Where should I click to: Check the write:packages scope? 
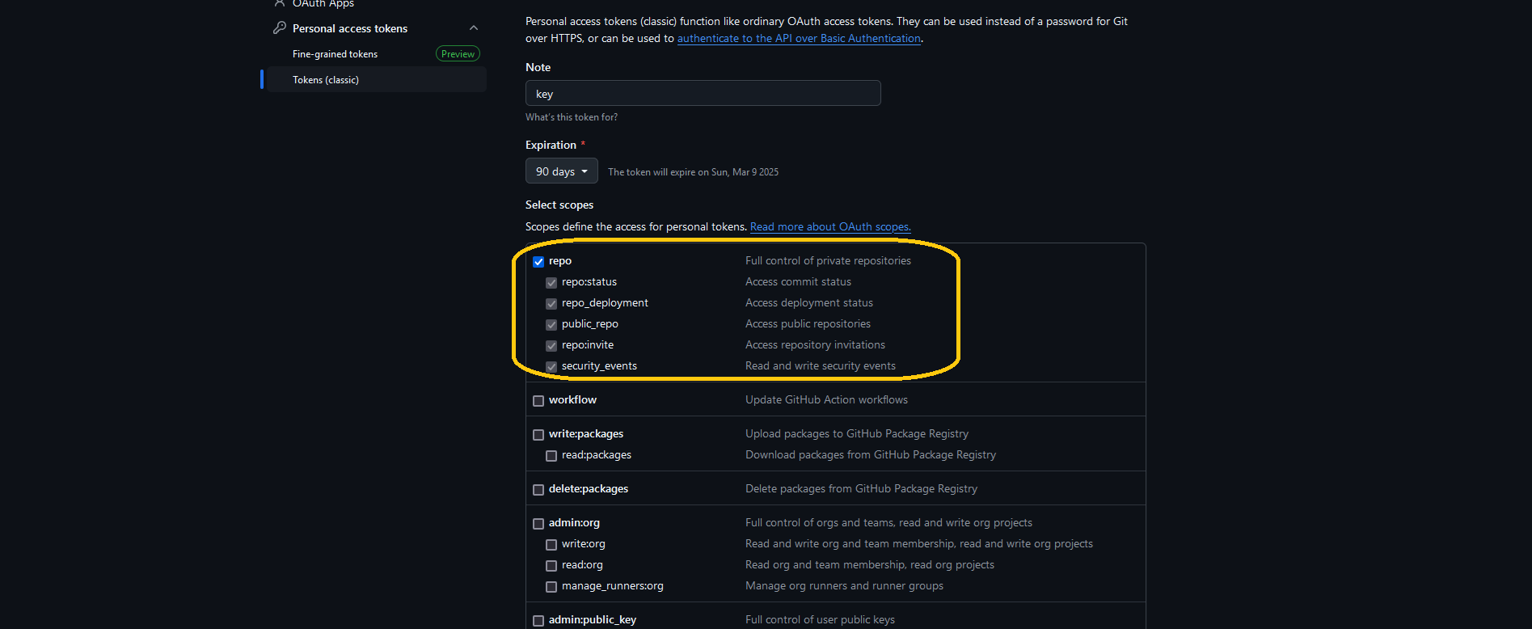pos(538,435)
